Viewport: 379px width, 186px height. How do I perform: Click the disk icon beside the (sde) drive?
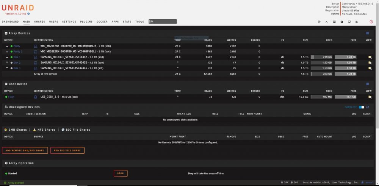click(36, 63)
